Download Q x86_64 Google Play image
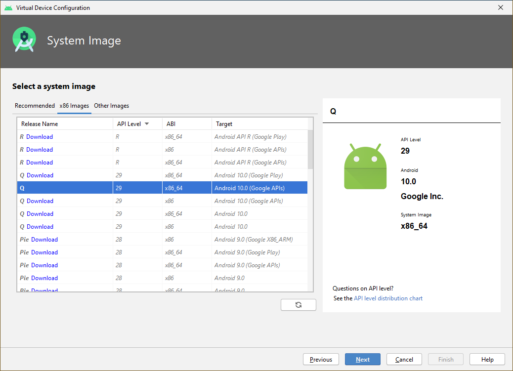Viewport: 513px width, 371px height. (x=40, y=175)
